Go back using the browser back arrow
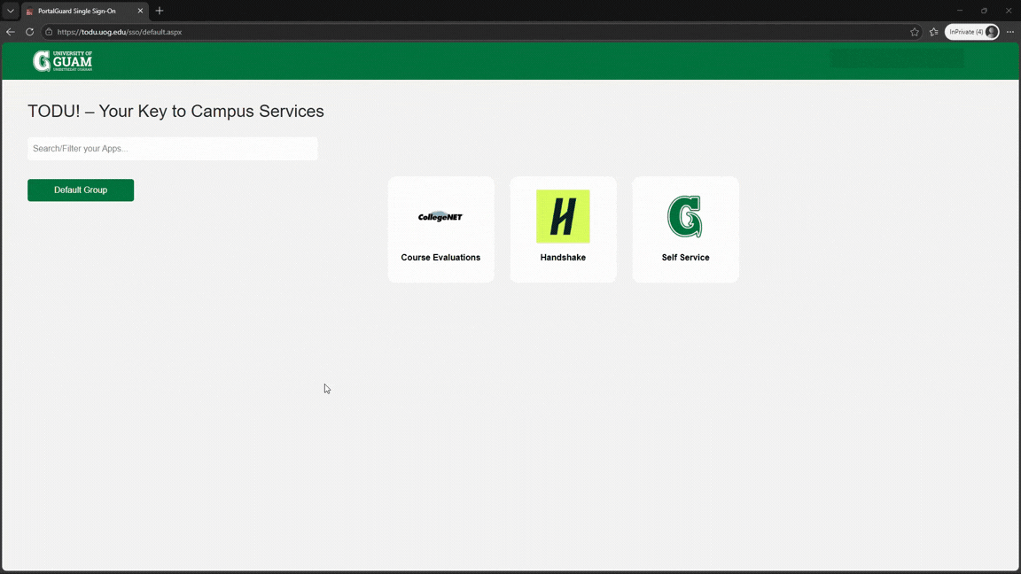 coord(11,32)
